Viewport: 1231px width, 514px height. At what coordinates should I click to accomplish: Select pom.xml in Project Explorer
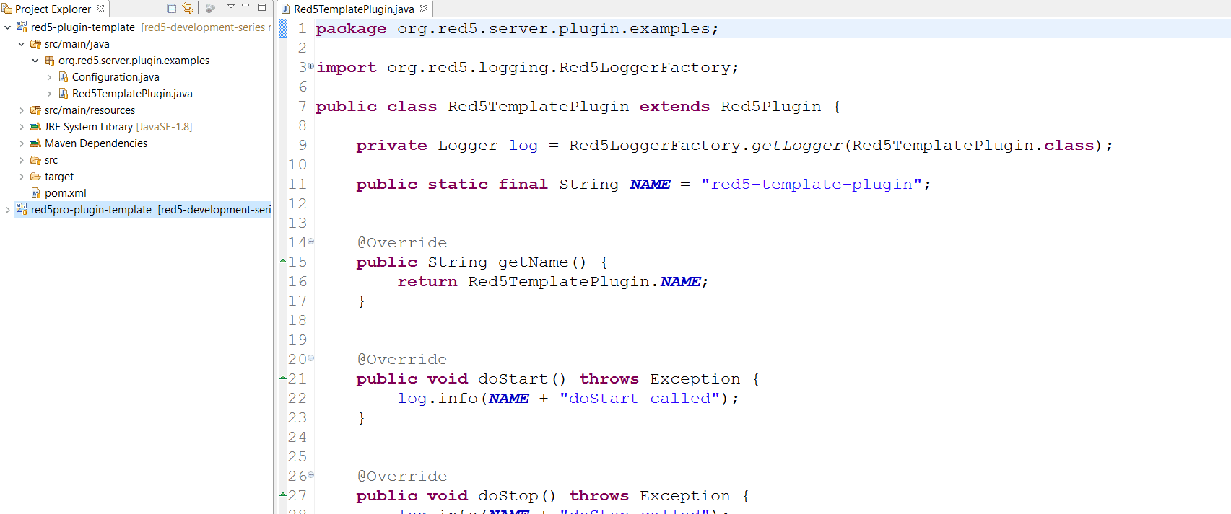(66, 193)
